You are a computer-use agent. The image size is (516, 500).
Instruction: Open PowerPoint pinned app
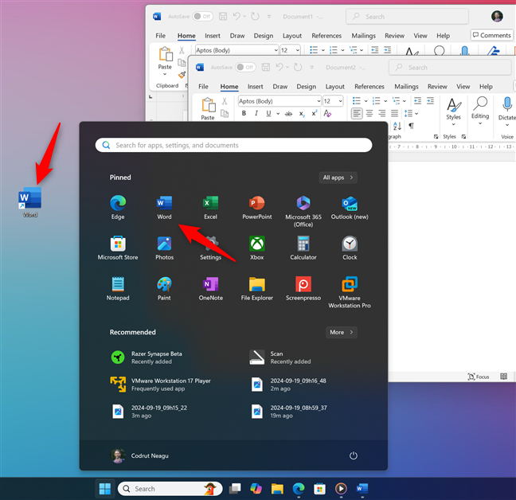(257, 207)
